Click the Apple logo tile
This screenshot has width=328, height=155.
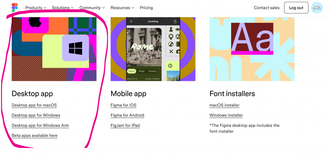coord(35,25)
